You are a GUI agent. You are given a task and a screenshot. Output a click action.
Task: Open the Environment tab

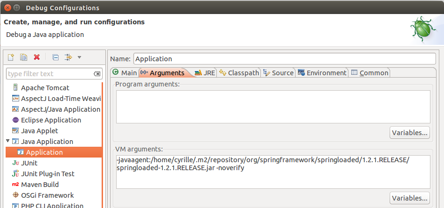click(x=322, y=72)
